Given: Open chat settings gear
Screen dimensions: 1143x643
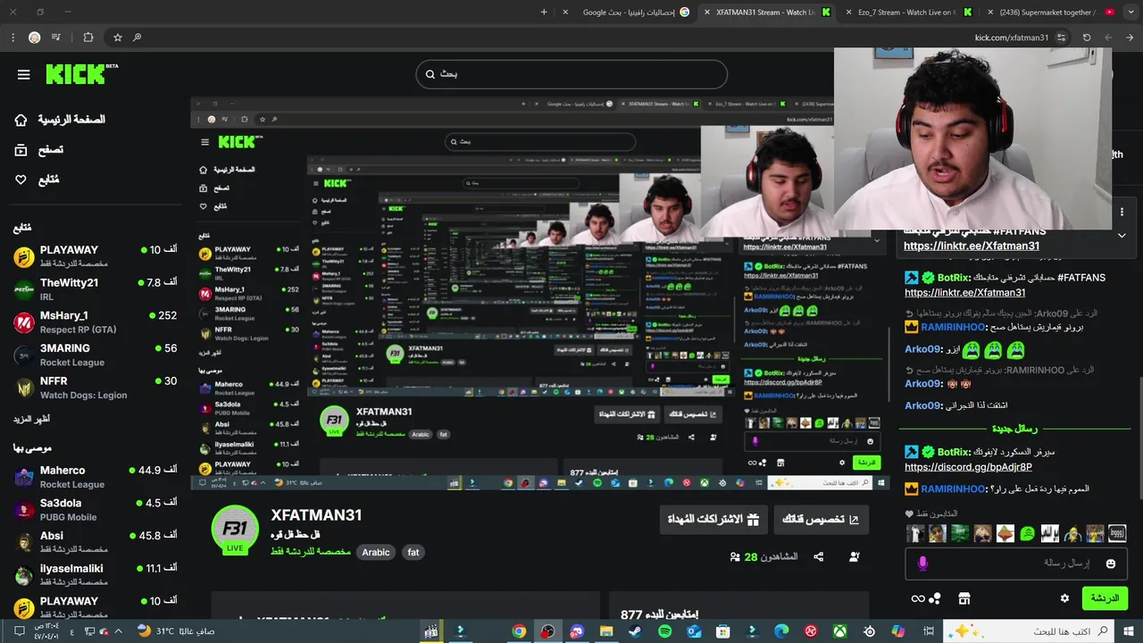Looking at the screenshot, I should (1064, 598).
